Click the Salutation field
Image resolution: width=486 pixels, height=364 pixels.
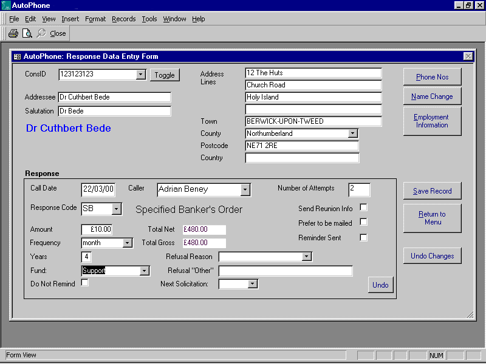click(114, 111)
